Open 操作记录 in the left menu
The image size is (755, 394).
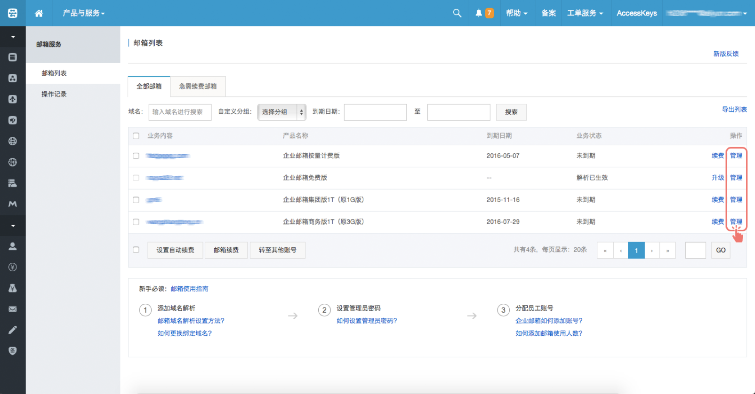coord(54,94)
